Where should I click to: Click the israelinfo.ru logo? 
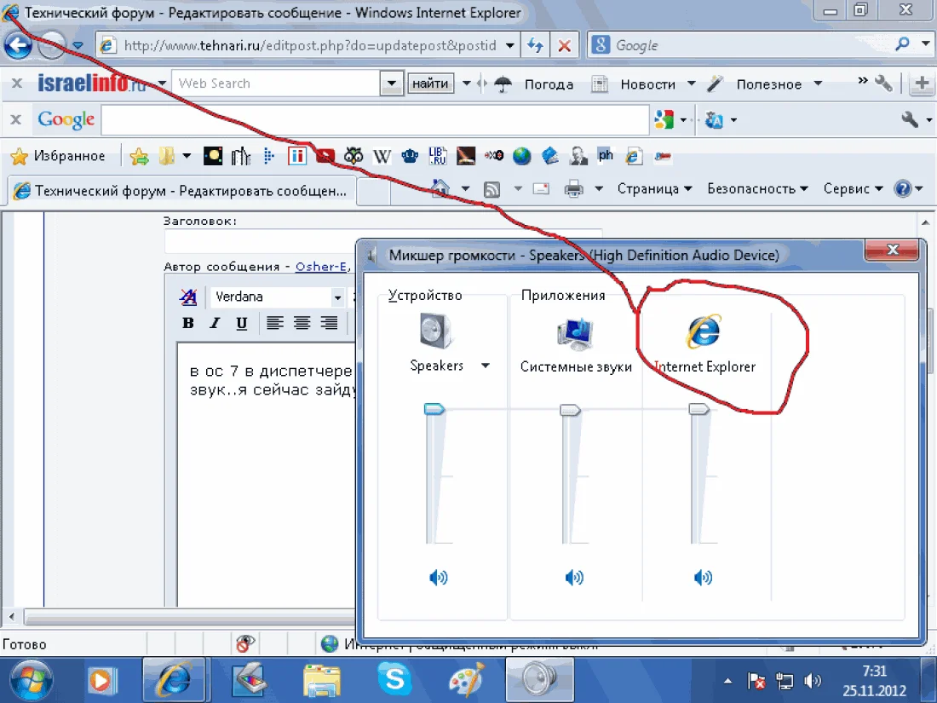click(91, 84)
